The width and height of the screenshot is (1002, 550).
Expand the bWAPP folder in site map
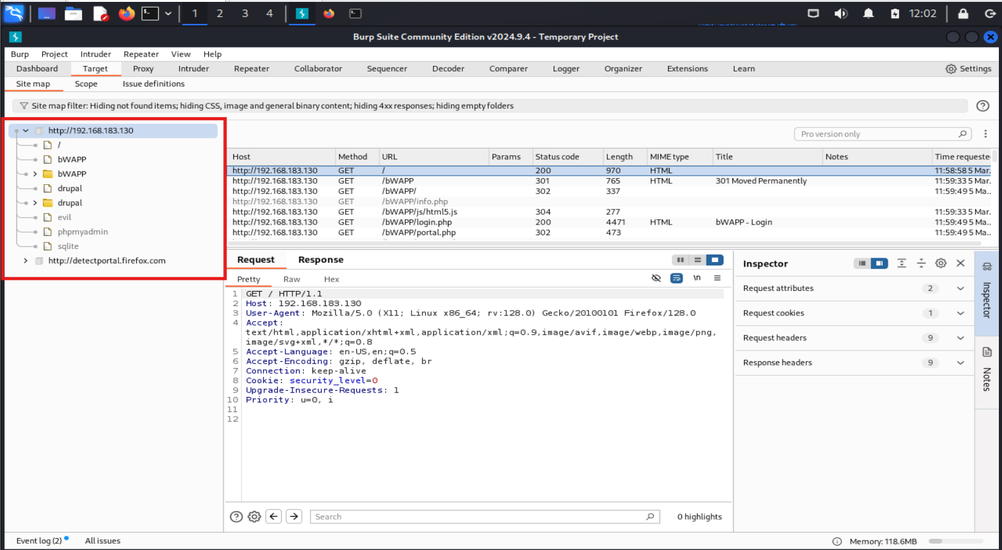35,174
